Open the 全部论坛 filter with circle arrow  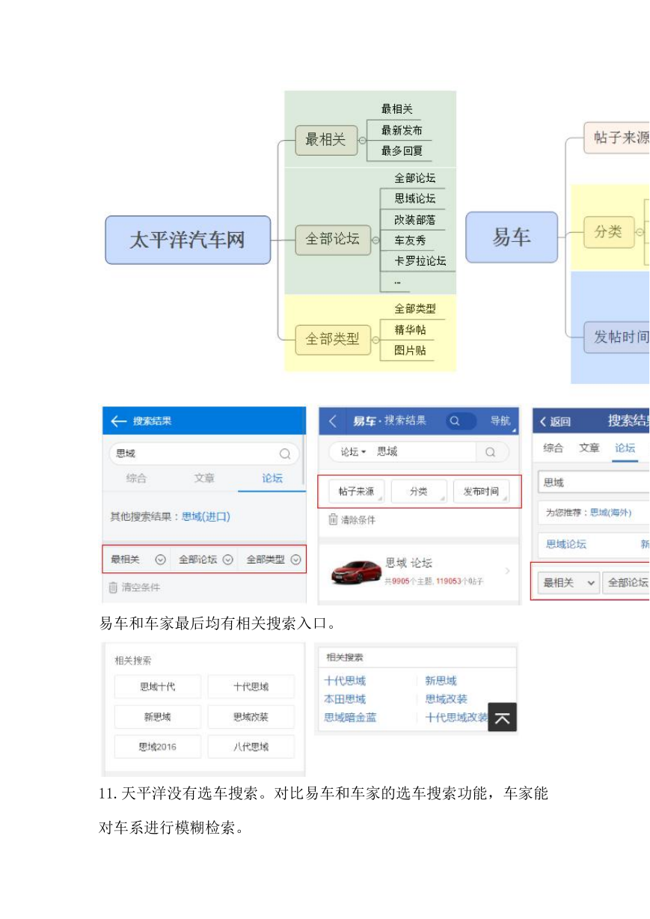tap(204, 559)
